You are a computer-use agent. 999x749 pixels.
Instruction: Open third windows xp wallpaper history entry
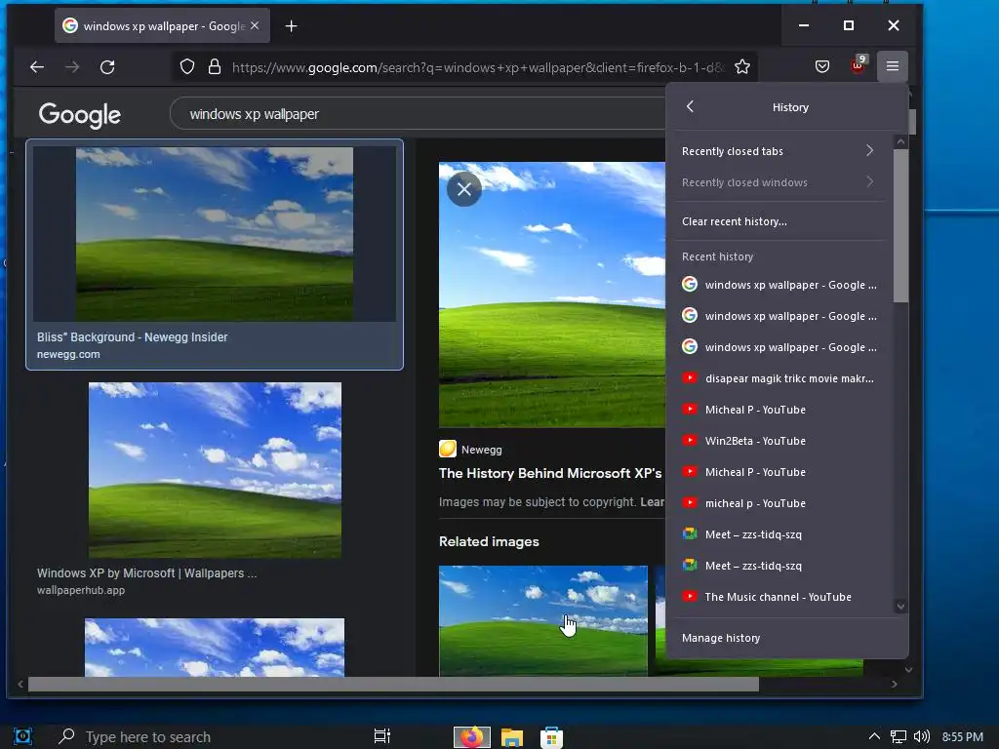(779, 347)
